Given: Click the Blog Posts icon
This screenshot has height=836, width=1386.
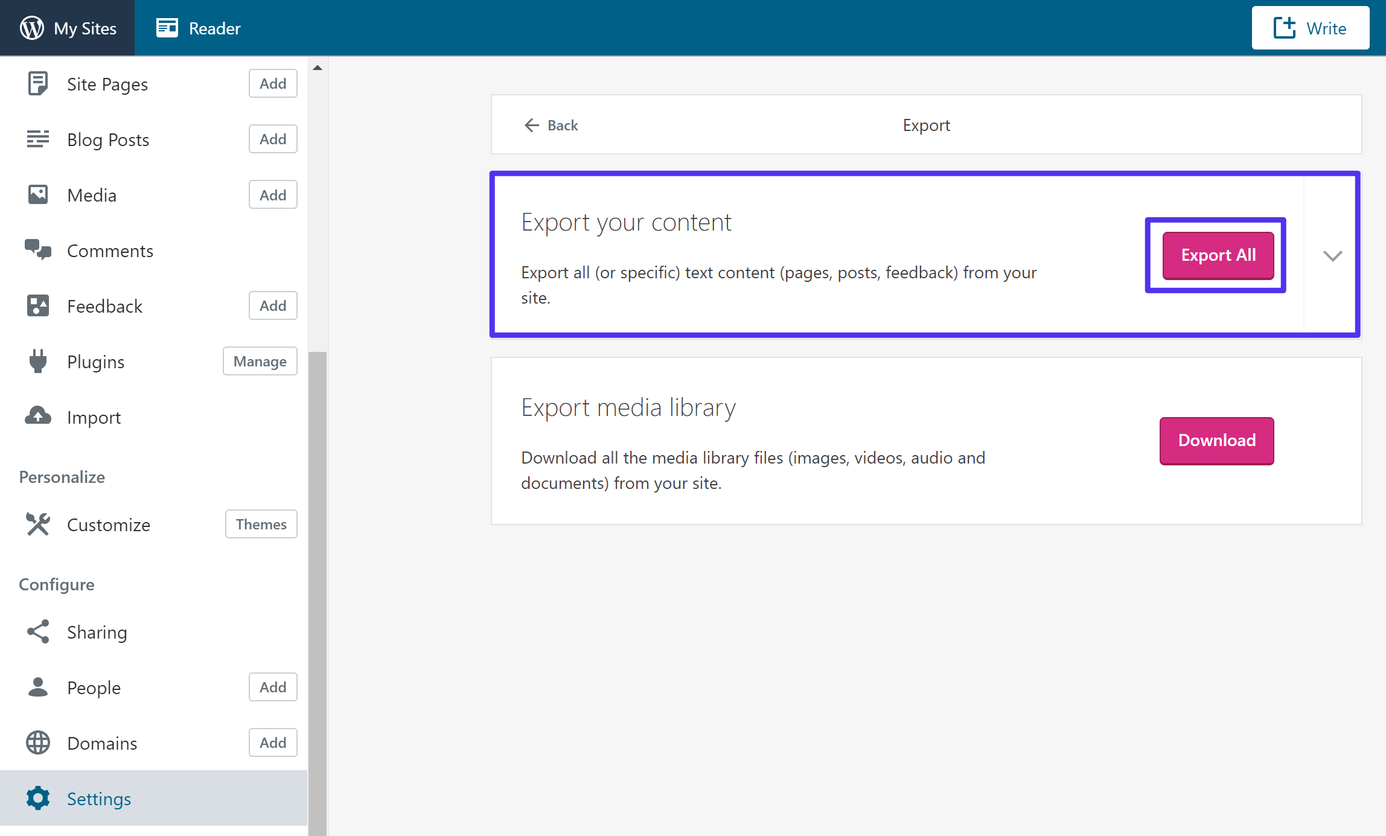Looking at the screenshot, I should pyautogui.click(x=37, y=138).
